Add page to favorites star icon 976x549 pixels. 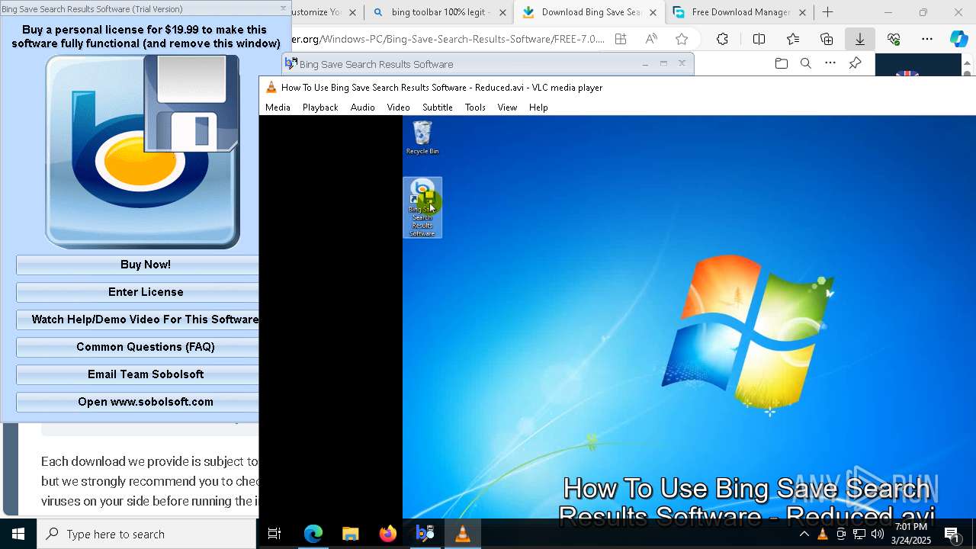[682, 39]
